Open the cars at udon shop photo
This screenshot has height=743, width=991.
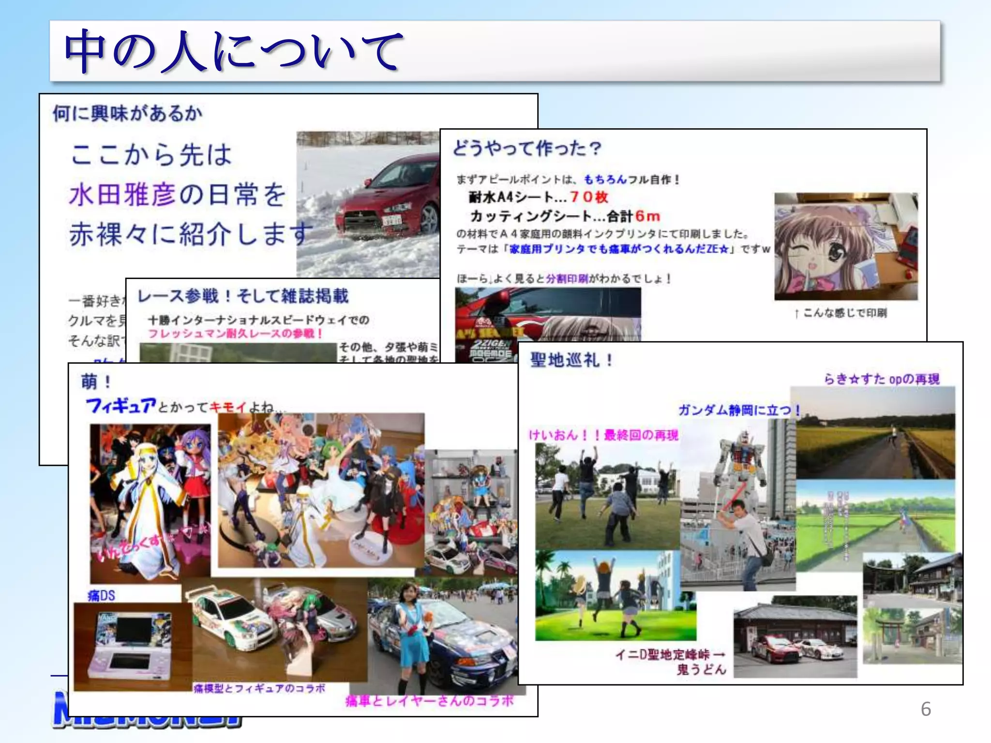[795, 637]
